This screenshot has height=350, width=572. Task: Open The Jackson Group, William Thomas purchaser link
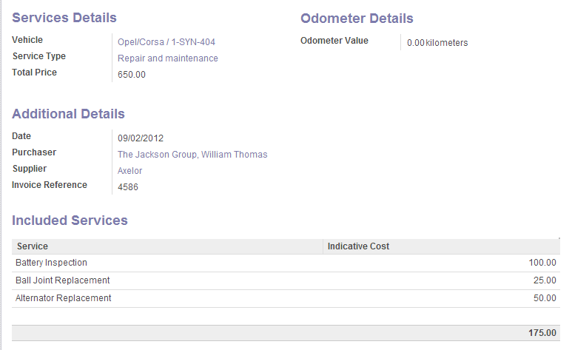(x=192, y=155)
